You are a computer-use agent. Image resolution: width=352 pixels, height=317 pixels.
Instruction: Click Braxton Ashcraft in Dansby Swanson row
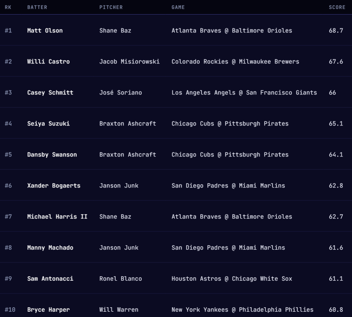127,154
